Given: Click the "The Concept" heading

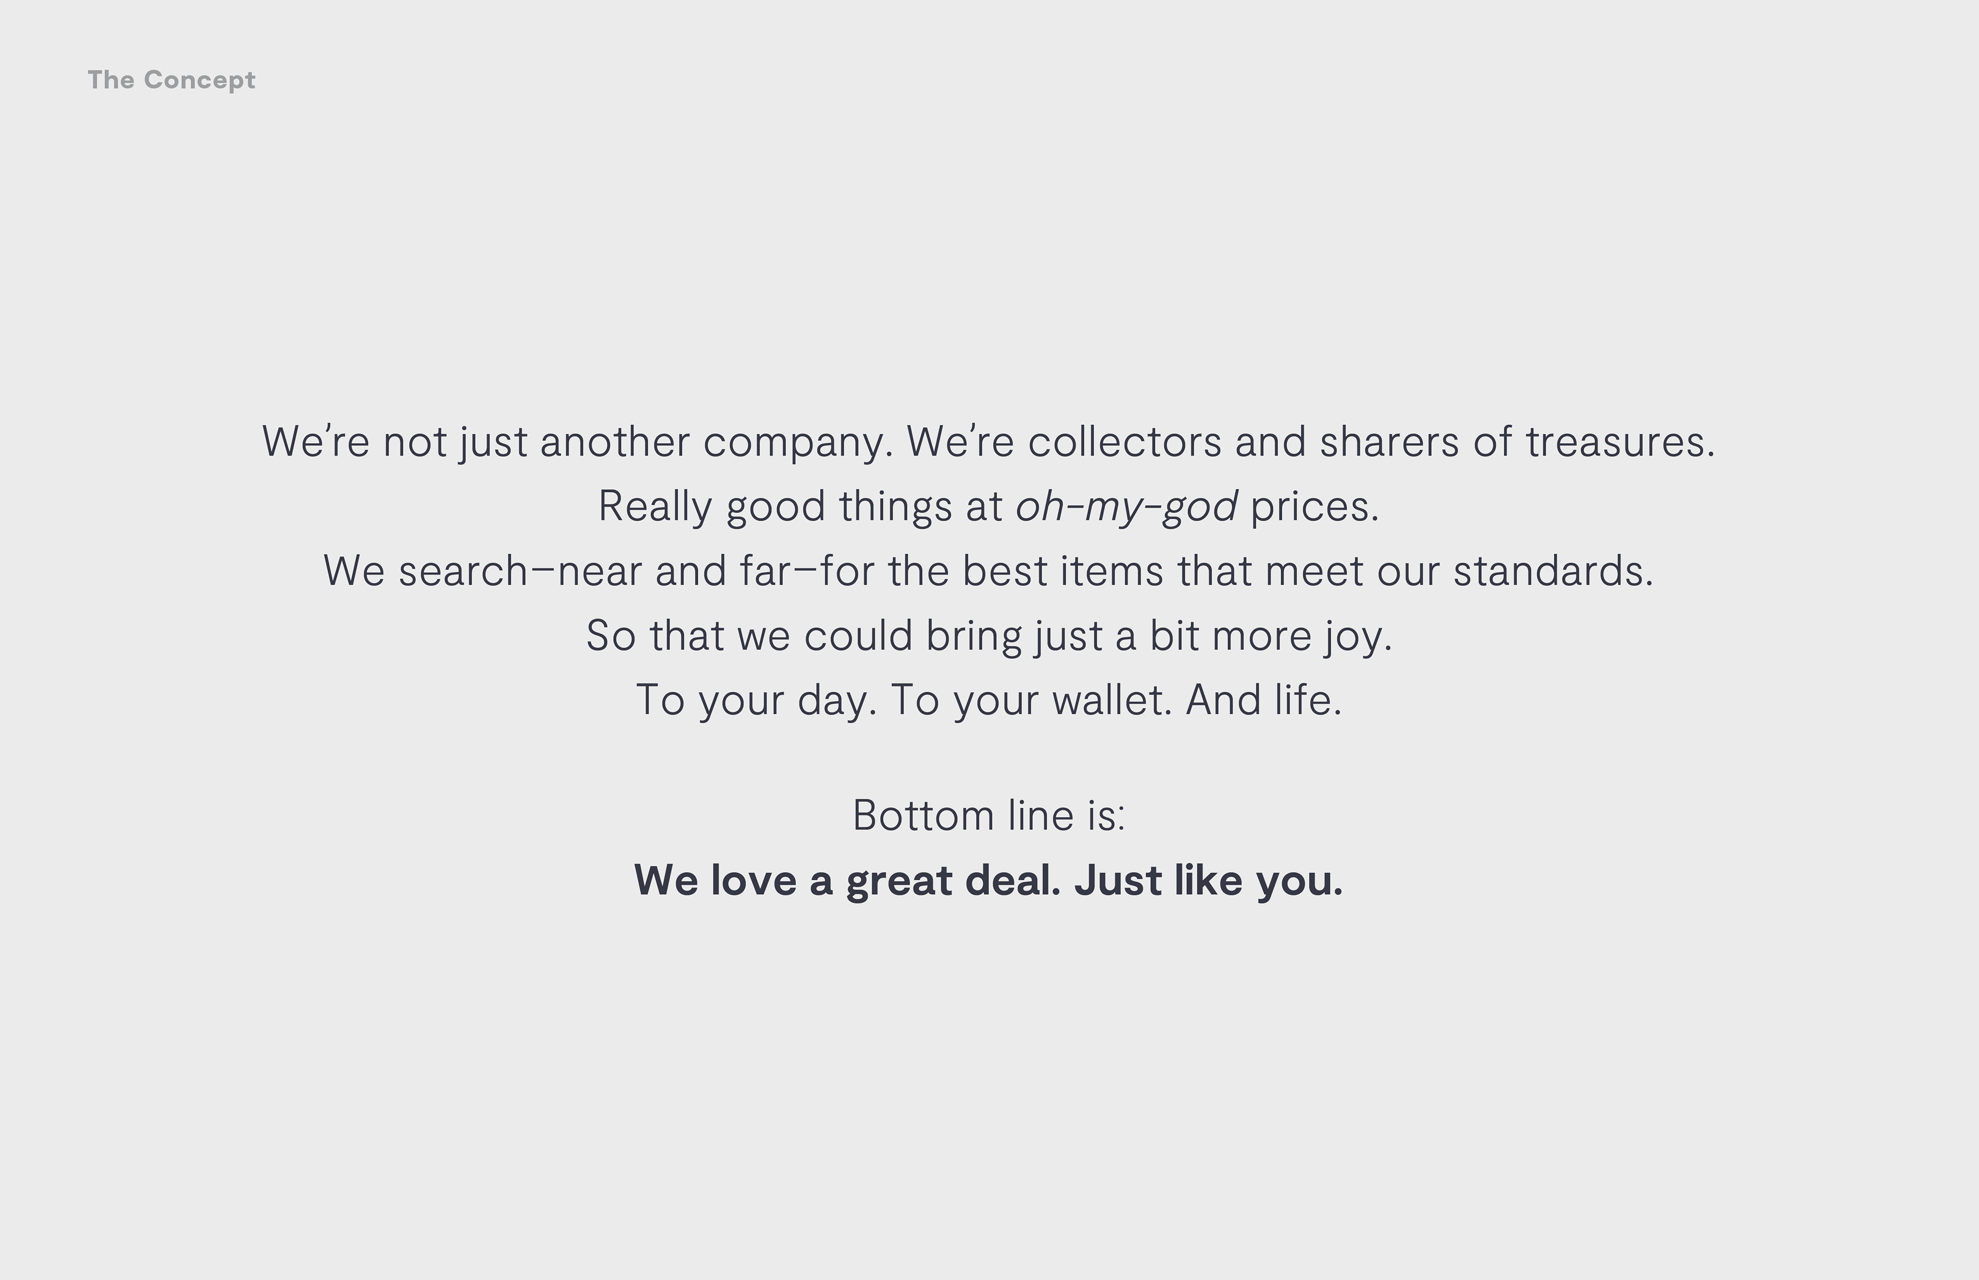Looking at the screenshot, I should click(x=171, y=80).
